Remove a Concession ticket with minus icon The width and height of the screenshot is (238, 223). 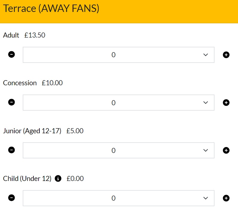tap(12, 102)
